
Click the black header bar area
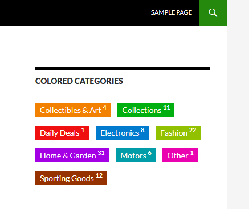(74, 13)
